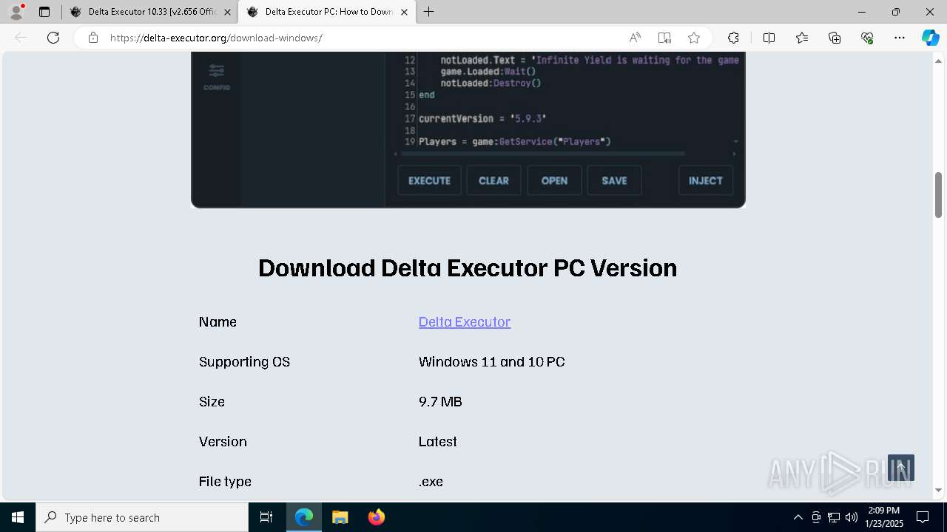Open the Collections icon
Image resolution: width=947 pixels, height=532 pixels.
[835, 38]
